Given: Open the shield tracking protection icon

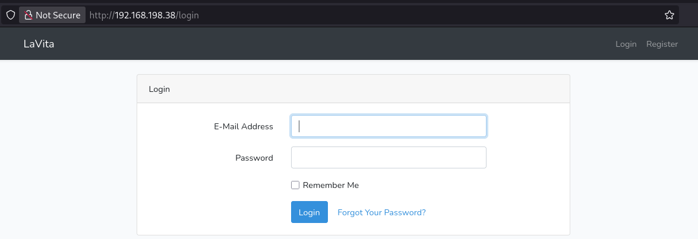Looking at the screenshot, I should 10,15.
